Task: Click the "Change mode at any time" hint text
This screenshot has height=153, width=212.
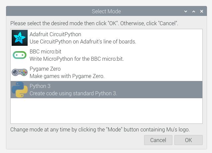Action: [x=100, y=129]
